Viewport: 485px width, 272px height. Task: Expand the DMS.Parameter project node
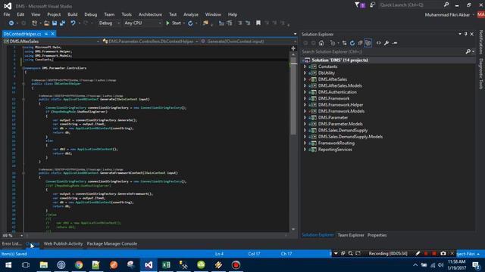coord(305,118)
